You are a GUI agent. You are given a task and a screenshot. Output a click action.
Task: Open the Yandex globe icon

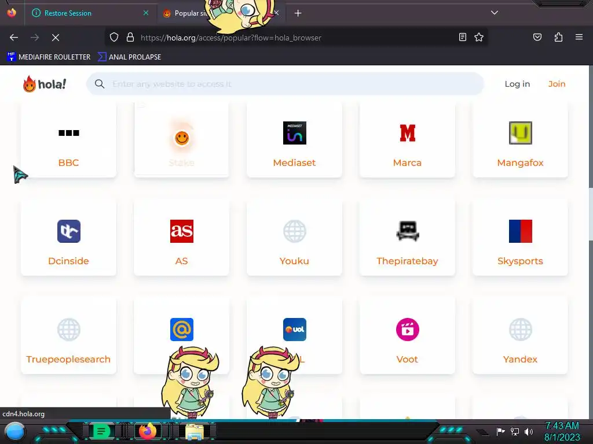click(521, 330)
